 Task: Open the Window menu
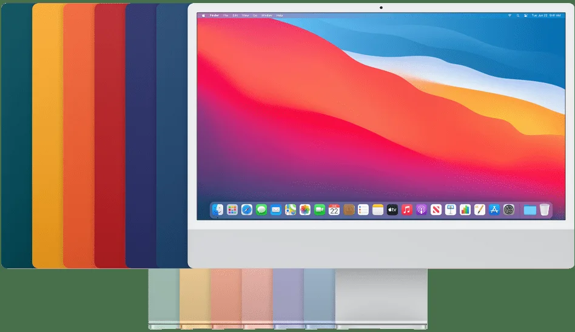(267, 15)
